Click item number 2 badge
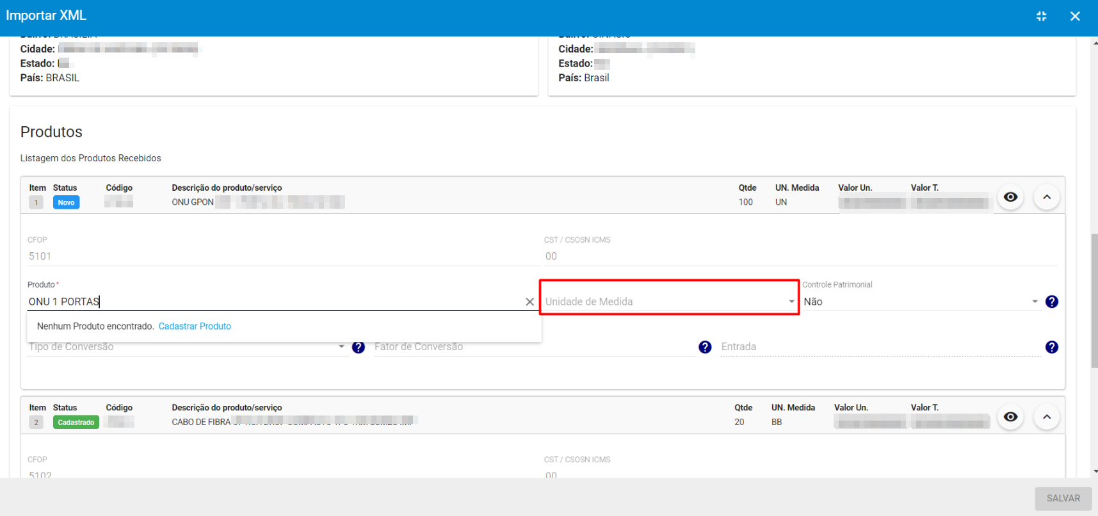This screenshot has width=1098, height=516. pos(36,423)
